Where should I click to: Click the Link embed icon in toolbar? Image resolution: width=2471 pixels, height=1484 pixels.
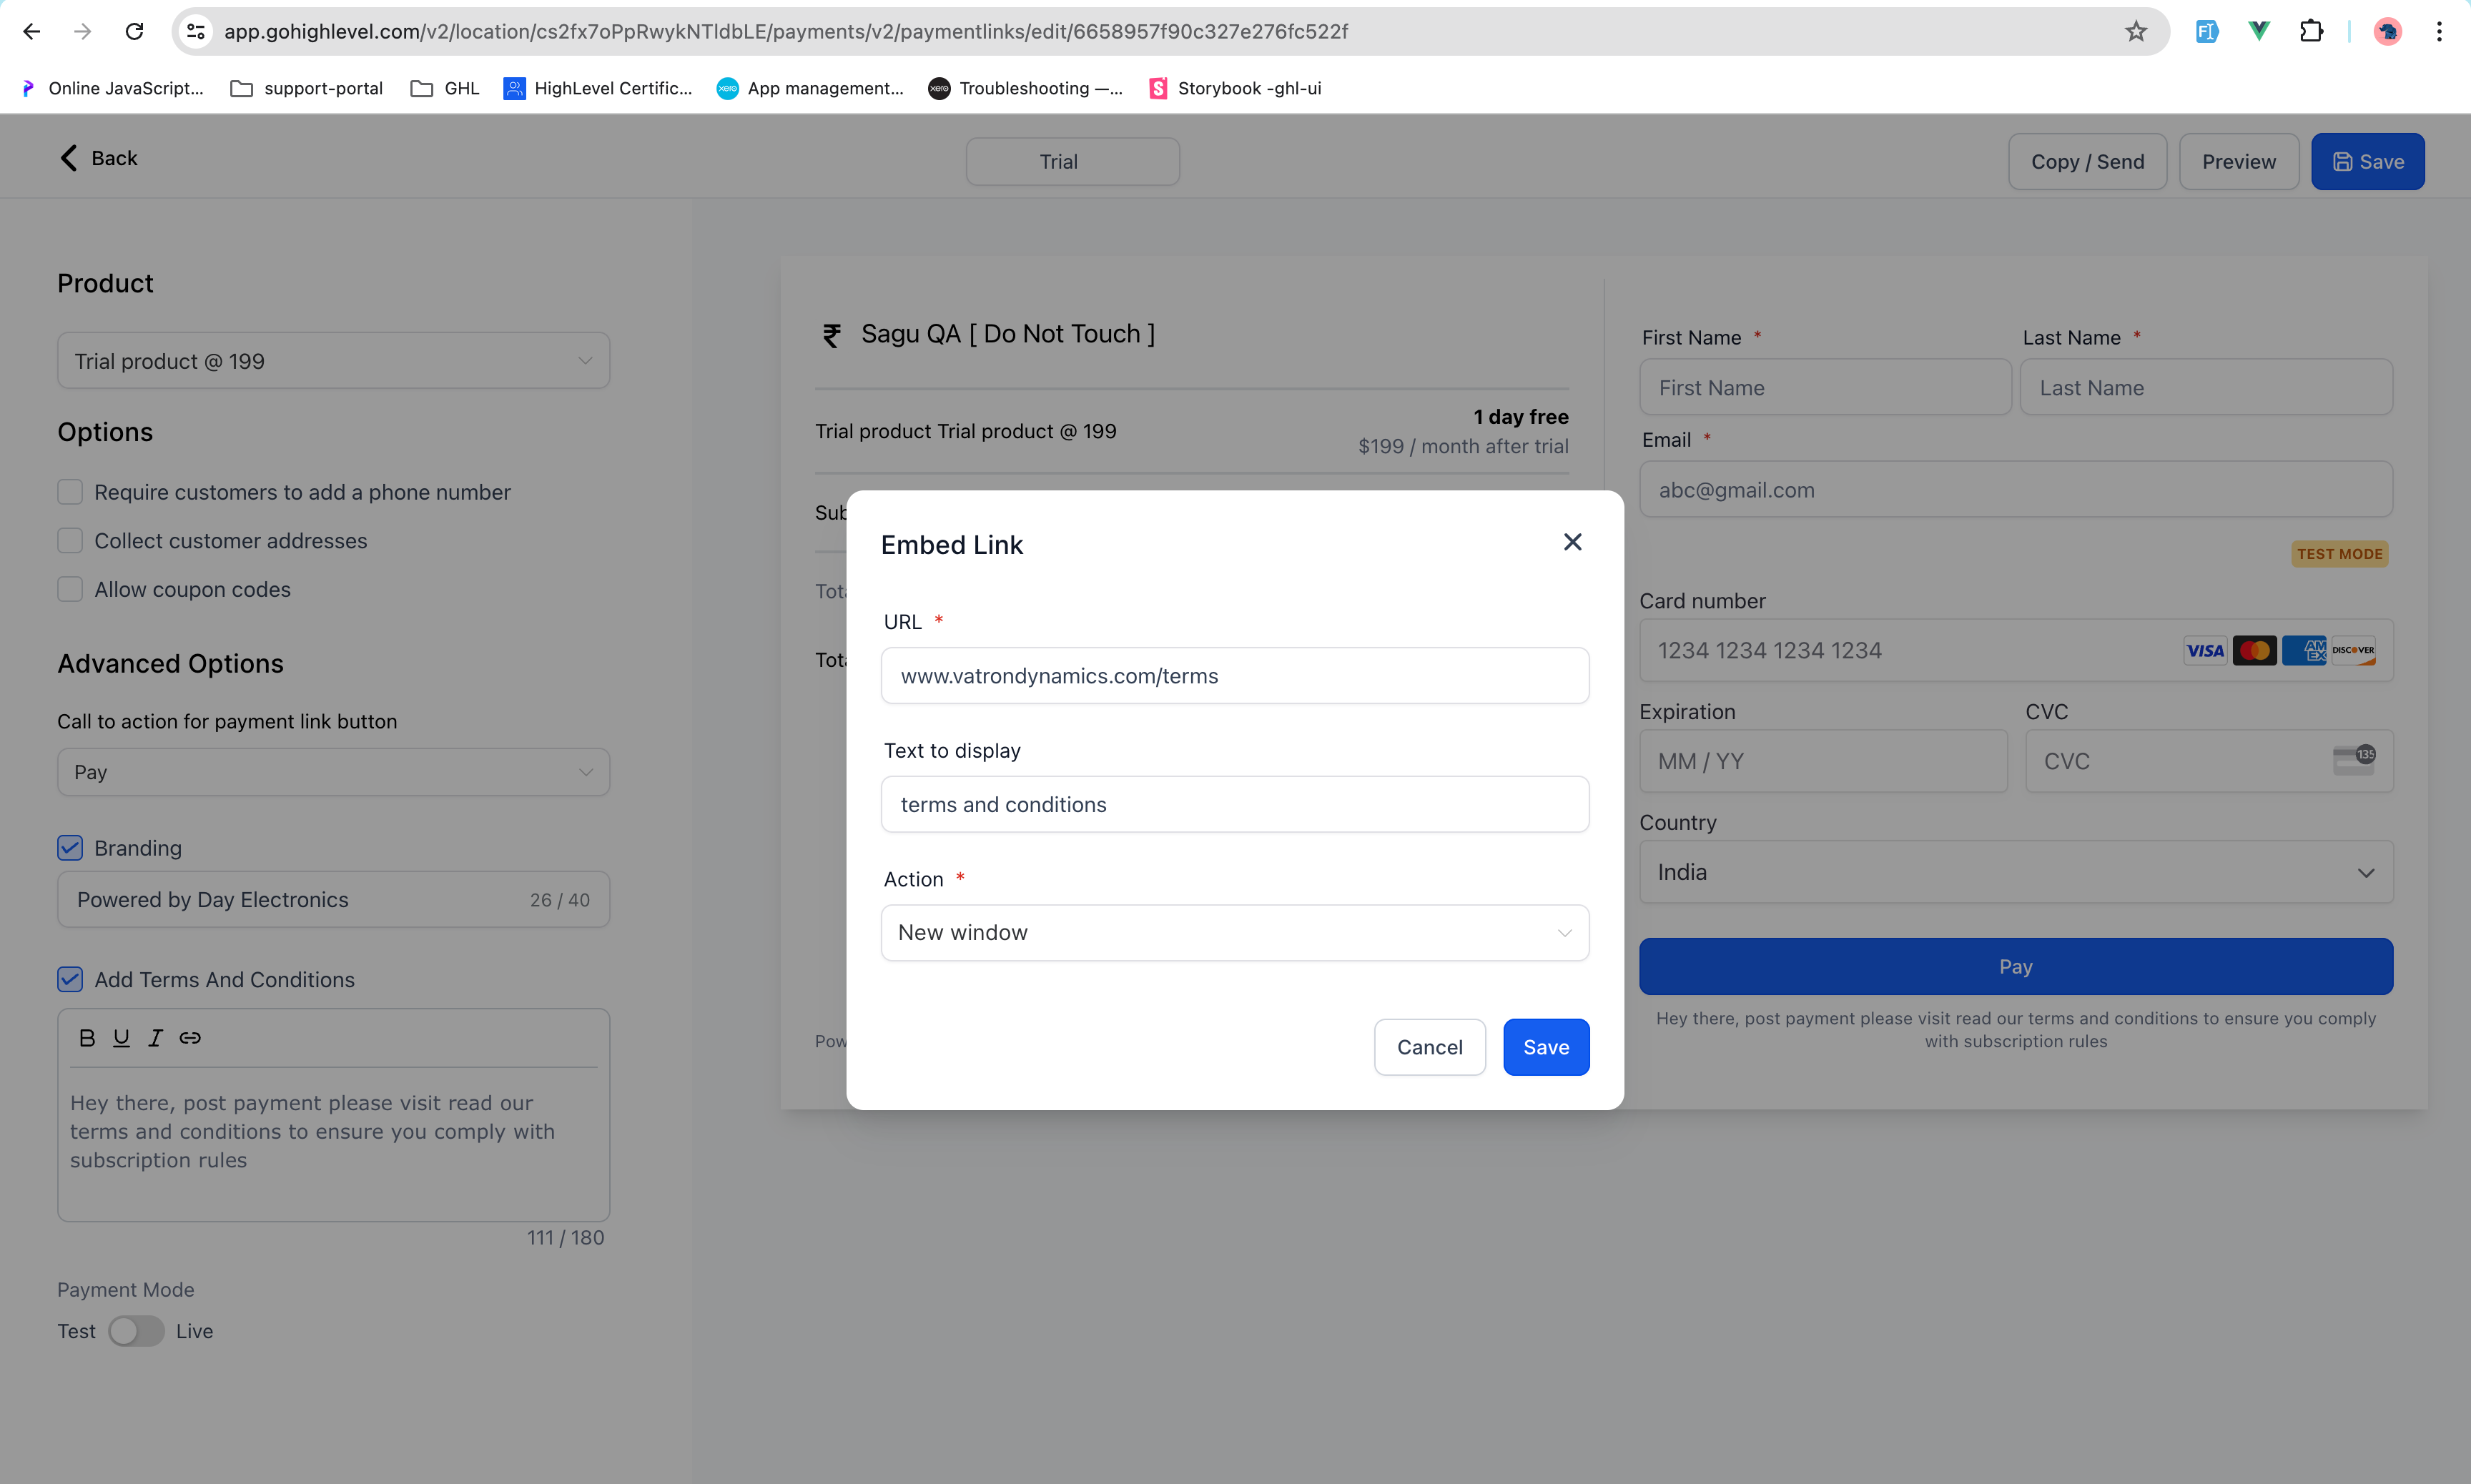[x=191, y=1036]
